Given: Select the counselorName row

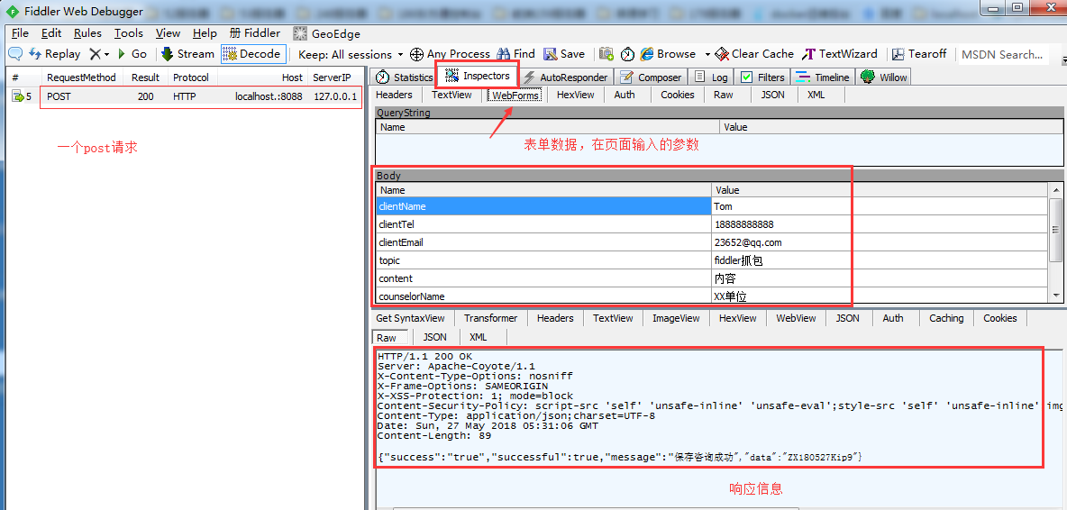Looking at the screenshot, I should pyautogui.click(x=713, y=296).
